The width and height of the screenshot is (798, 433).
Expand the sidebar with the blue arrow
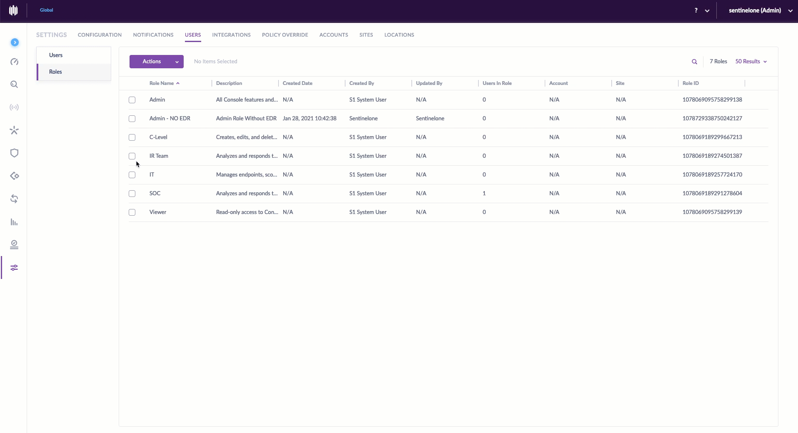click(x=15, y=42)
